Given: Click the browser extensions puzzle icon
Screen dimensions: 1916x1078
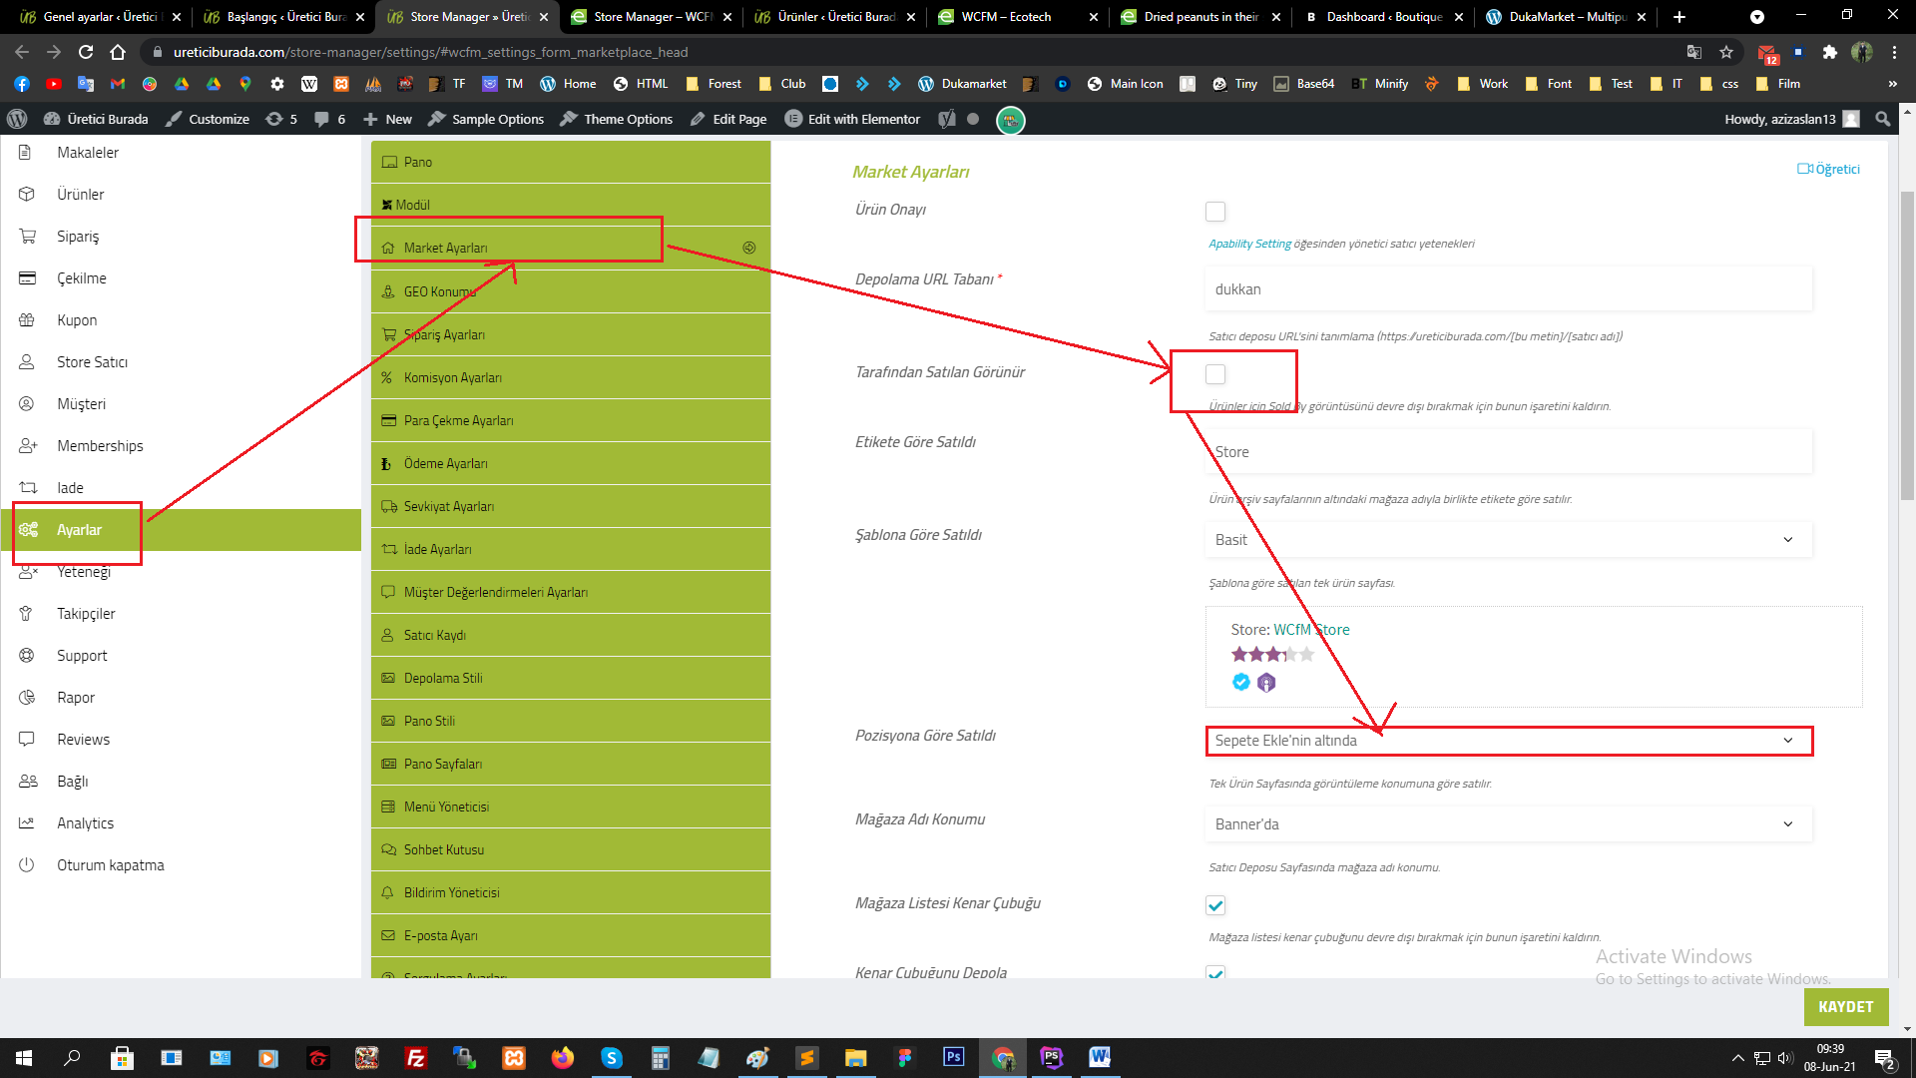Looking at the screenshot, I should click(x=1829, y=52).
